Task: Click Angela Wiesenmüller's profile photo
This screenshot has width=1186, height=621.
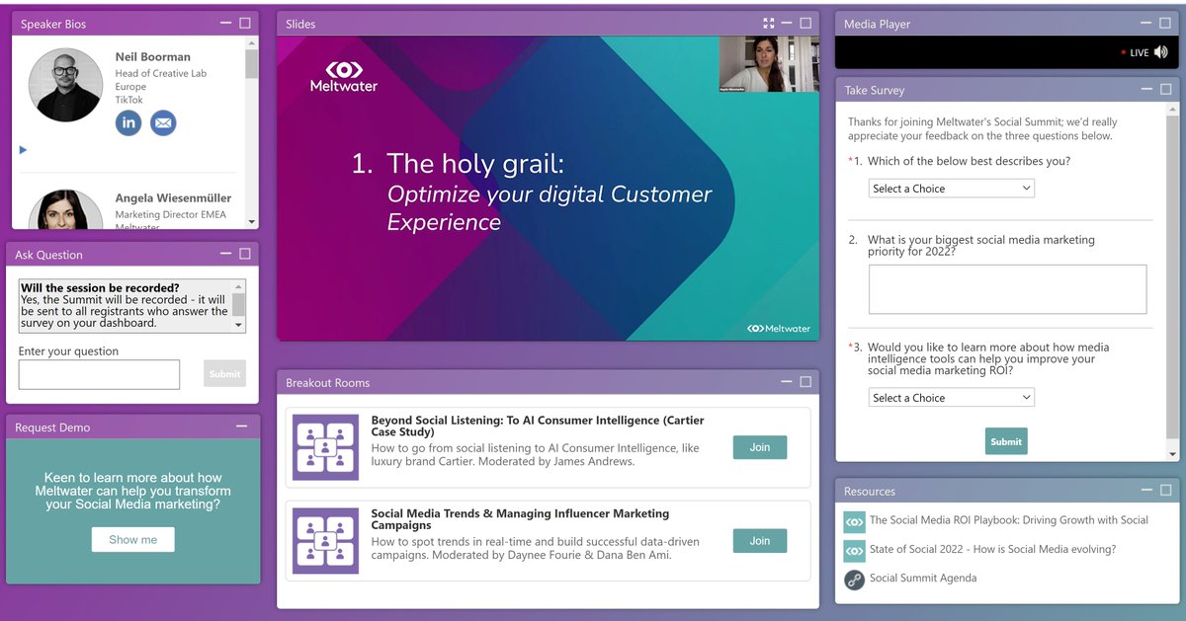Action: [x=65, y=209]
